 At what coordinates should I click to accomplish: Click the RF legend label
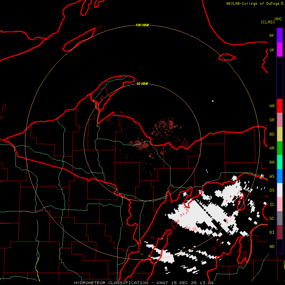point(272,35)
